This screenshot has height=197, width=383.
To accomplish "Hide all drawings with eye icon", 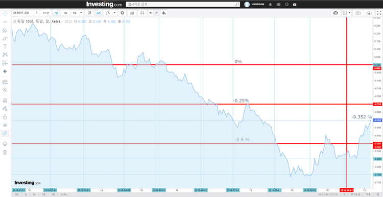I will pos(5,125).
